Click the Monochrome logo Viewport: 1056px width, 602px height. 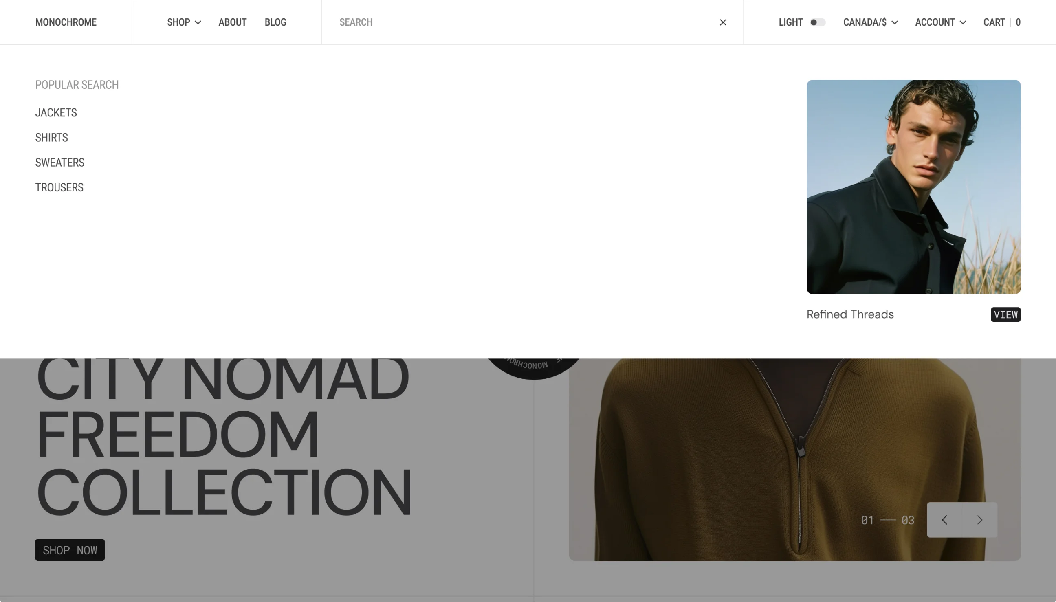[66, 22]
